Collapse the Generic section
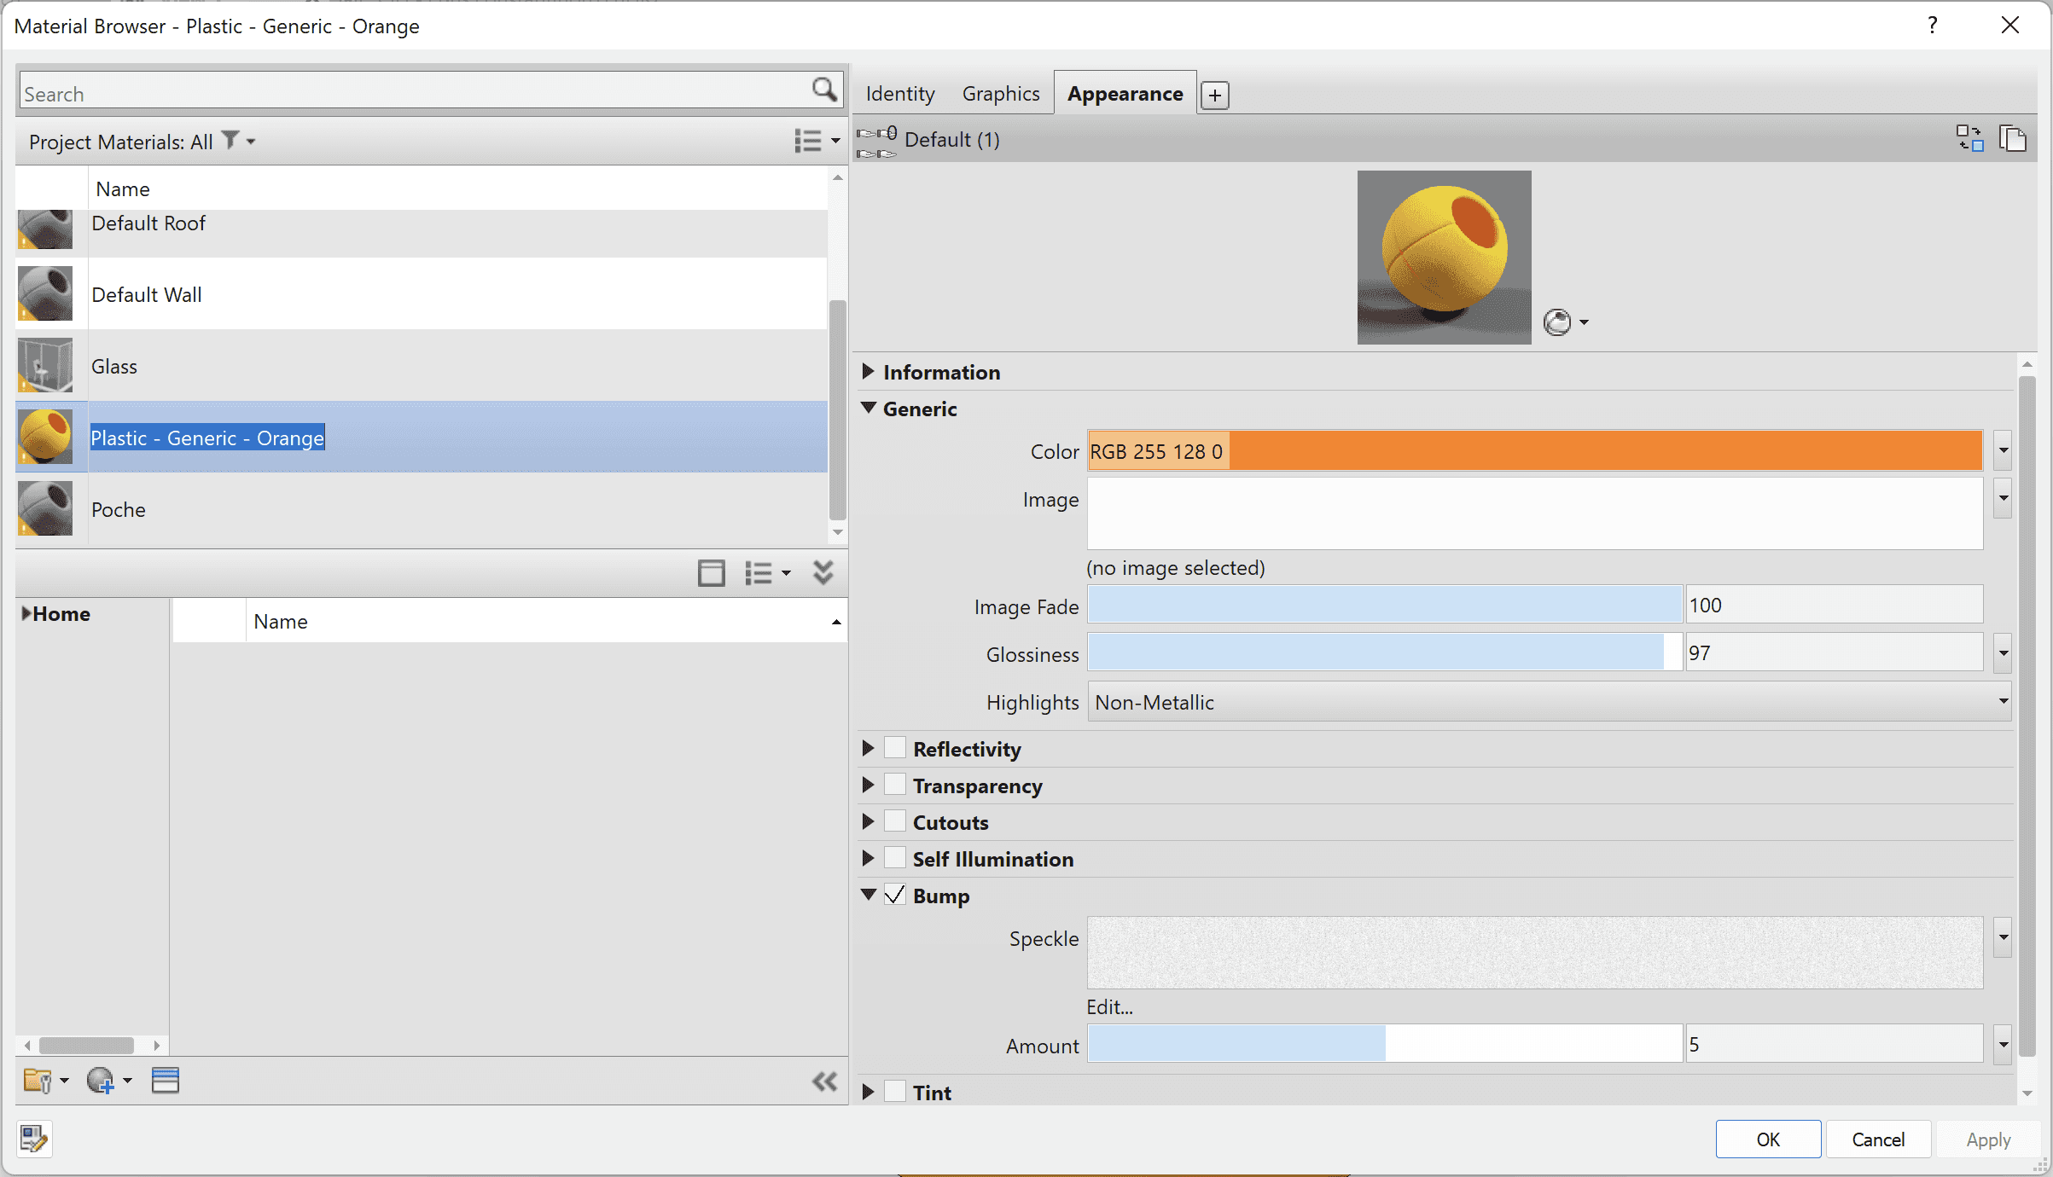 coord(869,409)
